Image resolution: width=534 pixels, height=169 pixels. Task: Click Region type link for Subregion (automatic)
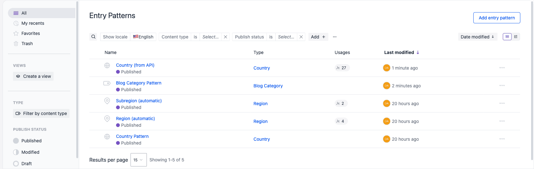tap(261, 104)
